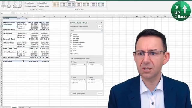Open the Customer Segment header filter

[x=16, y=22]
